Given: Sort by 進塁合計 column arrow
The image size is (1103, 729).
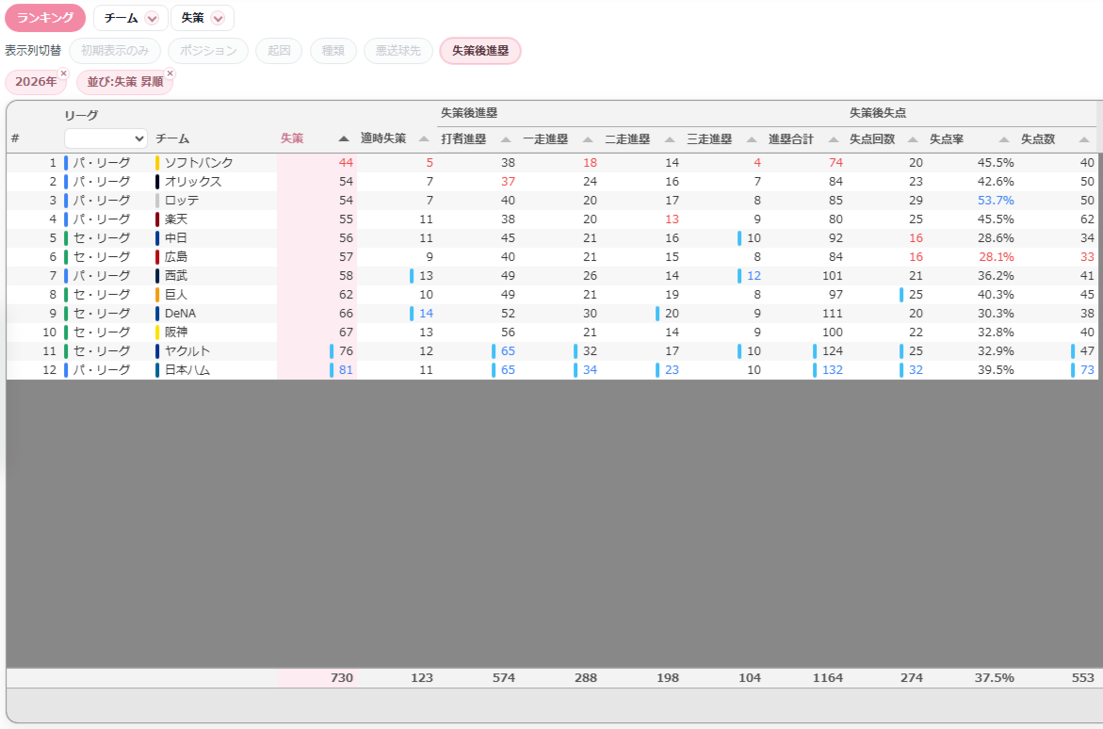Looking at the screenshot, I should click(834, 139).
